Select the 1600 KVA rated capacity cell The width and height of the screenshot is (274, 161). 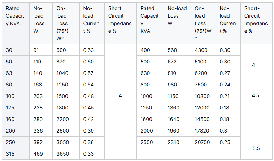point(147,119)
